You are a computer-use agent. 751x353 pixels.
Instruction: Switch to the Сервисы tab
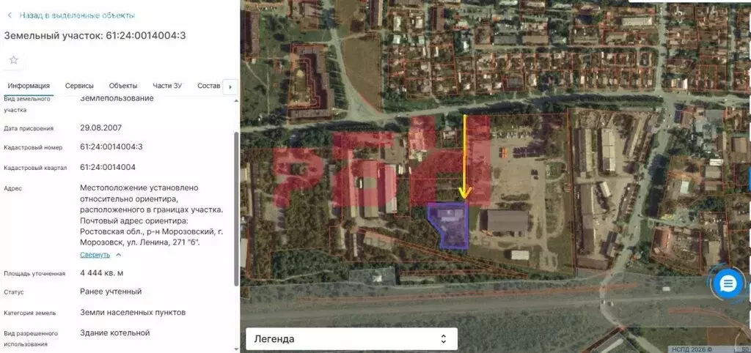click(79, 86)
